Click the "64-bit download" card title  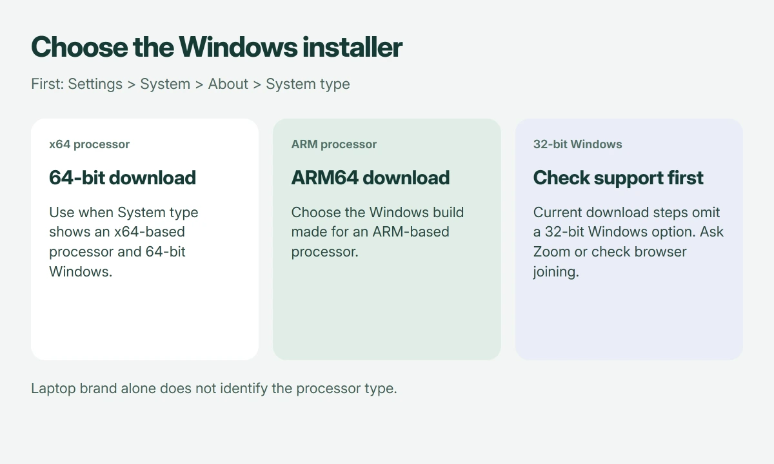tap(123, 178)
